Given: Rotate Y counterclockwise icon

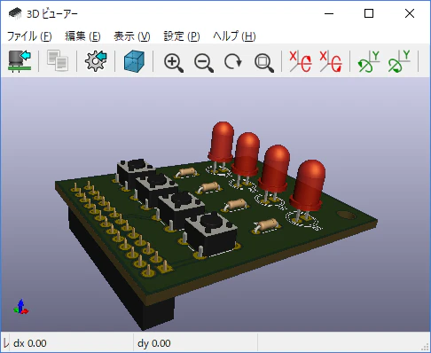Looking at the screenshot, I should point(399,61).
